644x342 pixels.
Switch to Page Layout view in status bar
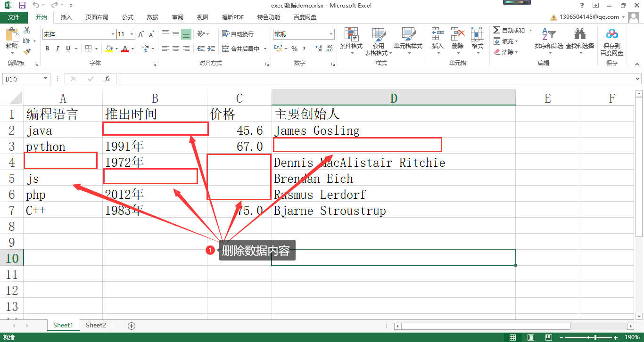[x=531, y=337]
